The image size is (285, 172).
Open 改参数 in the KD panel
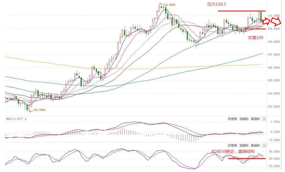tap(232, 145)
